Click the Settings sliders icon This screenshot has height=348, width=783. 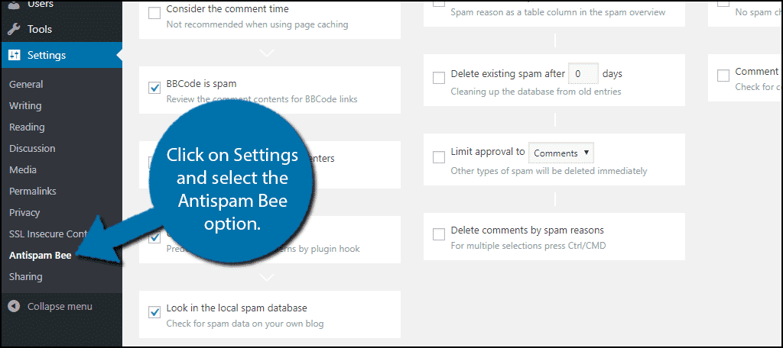[14, 55]
